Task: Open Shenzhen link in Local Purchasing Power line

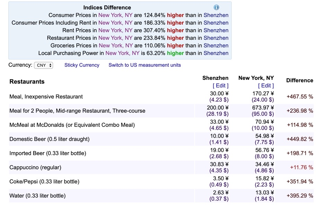Action: [216, 53]
